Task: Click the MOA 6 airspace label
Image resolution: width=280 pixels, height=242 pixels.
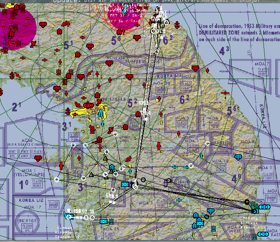Action: 215,118
